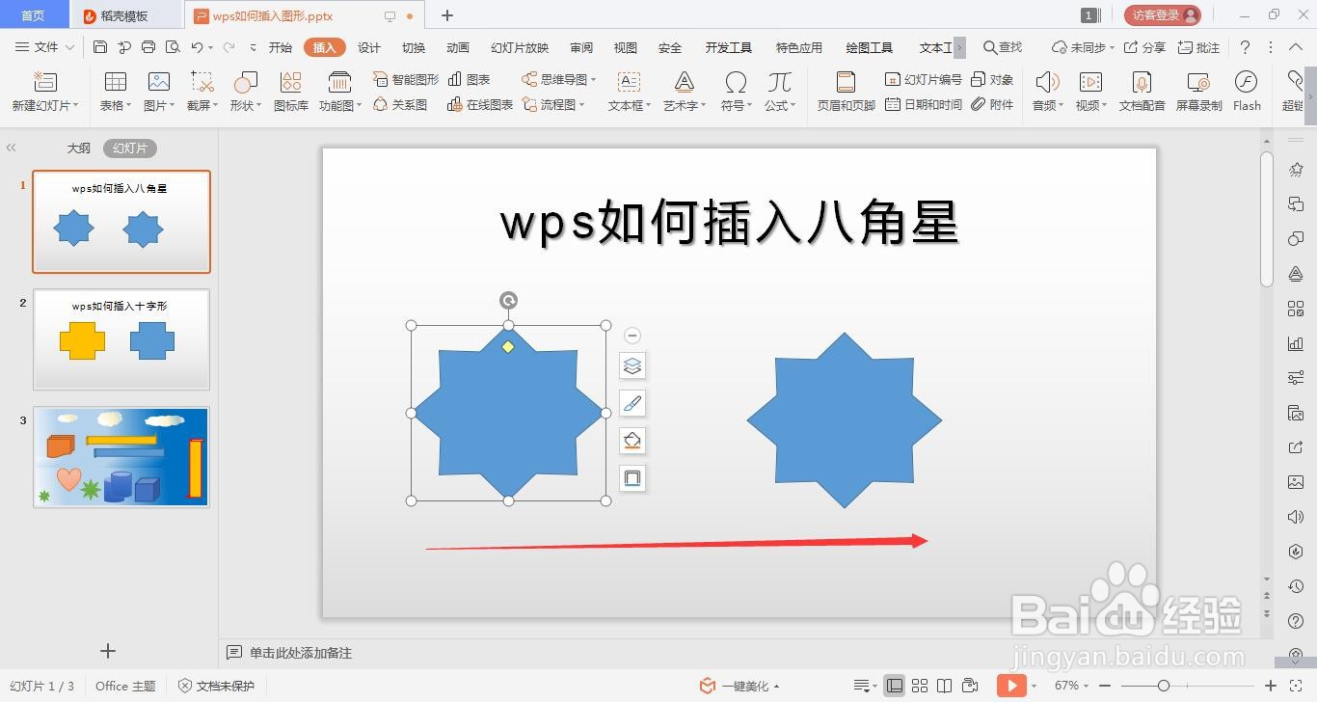Open the 绘图工具 drawing tools tab
Screen dimensions: 1317x702
tap(870, 47)
